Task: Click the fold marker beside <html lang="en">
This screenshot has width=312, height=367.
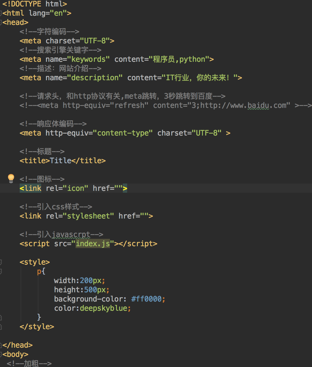Action: [1, 13]
